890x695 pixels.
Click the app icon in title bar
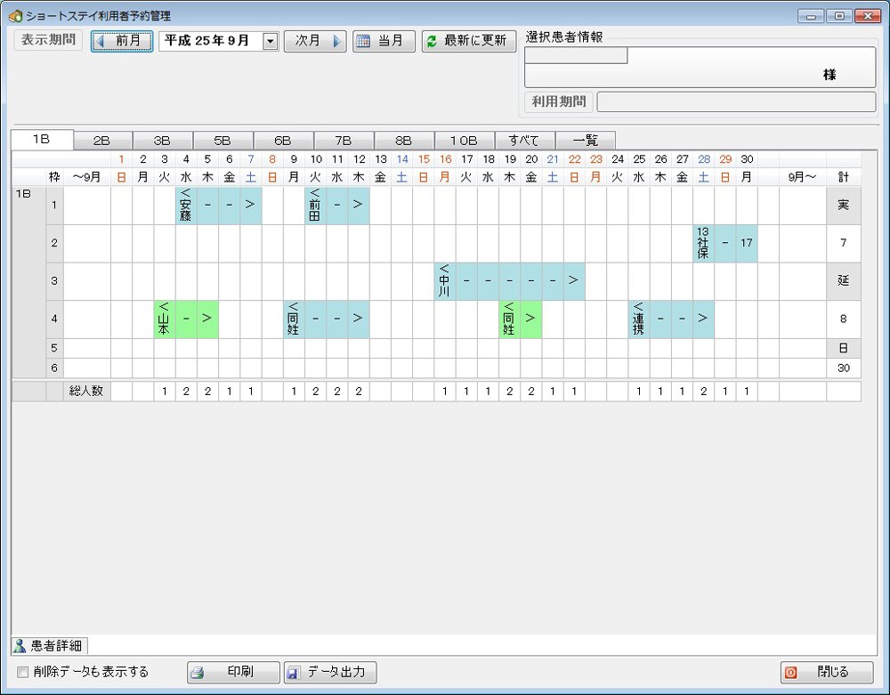(15, 16)
